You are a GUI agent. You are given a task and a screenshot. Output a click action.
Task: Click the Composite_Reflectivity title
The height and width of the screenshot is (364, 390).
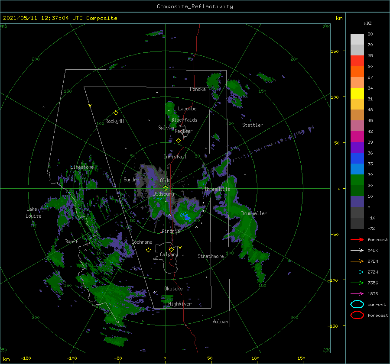195,6
